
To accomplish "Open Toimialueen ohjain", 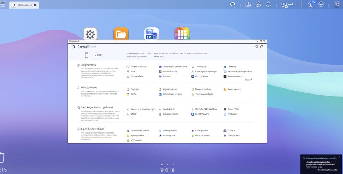I will point(202,94).
